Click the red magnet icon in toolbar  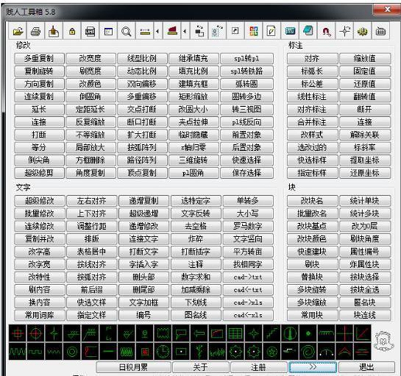(x=327, y=31)
